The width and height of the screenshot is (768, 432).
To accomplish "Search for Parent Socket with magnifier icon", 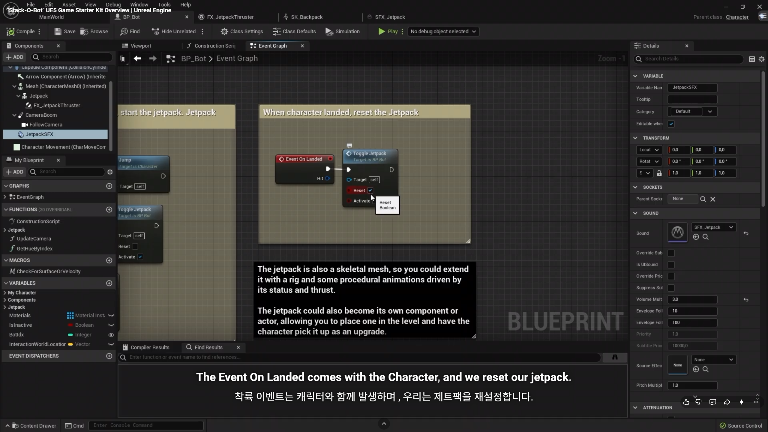I will pos(703,199).
